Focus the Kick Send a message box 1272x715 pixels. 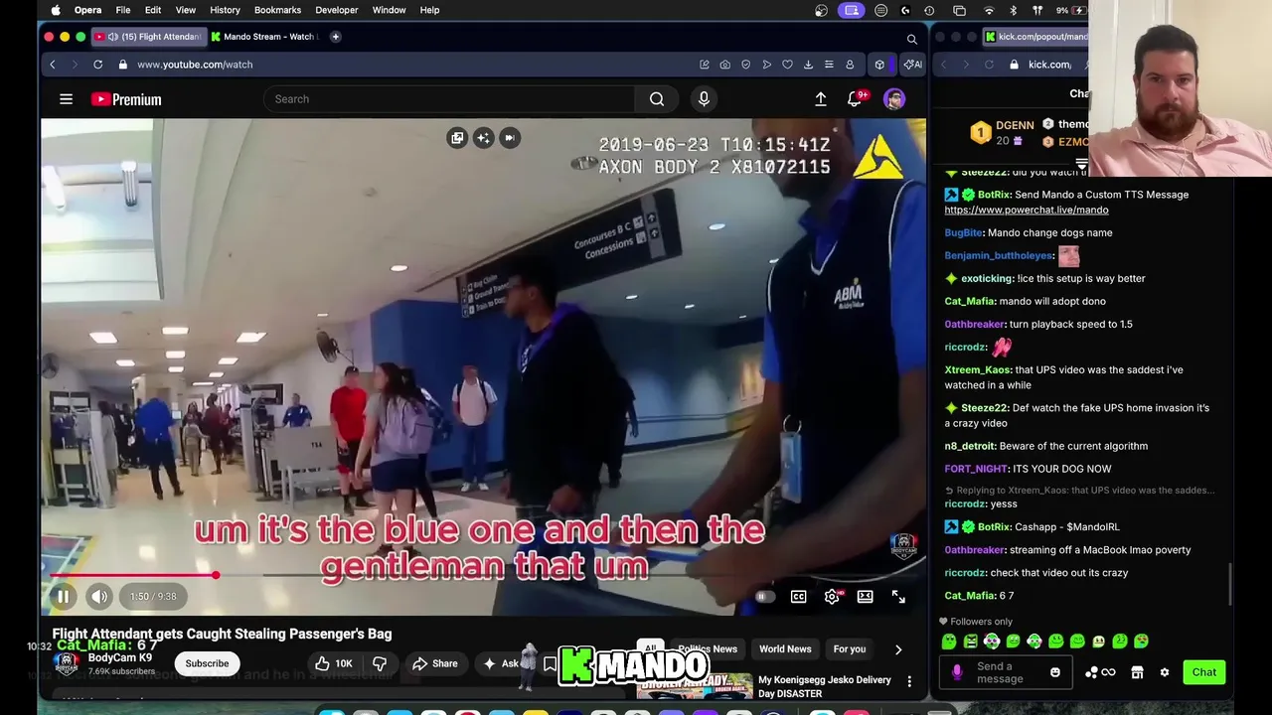[1007, 672]
